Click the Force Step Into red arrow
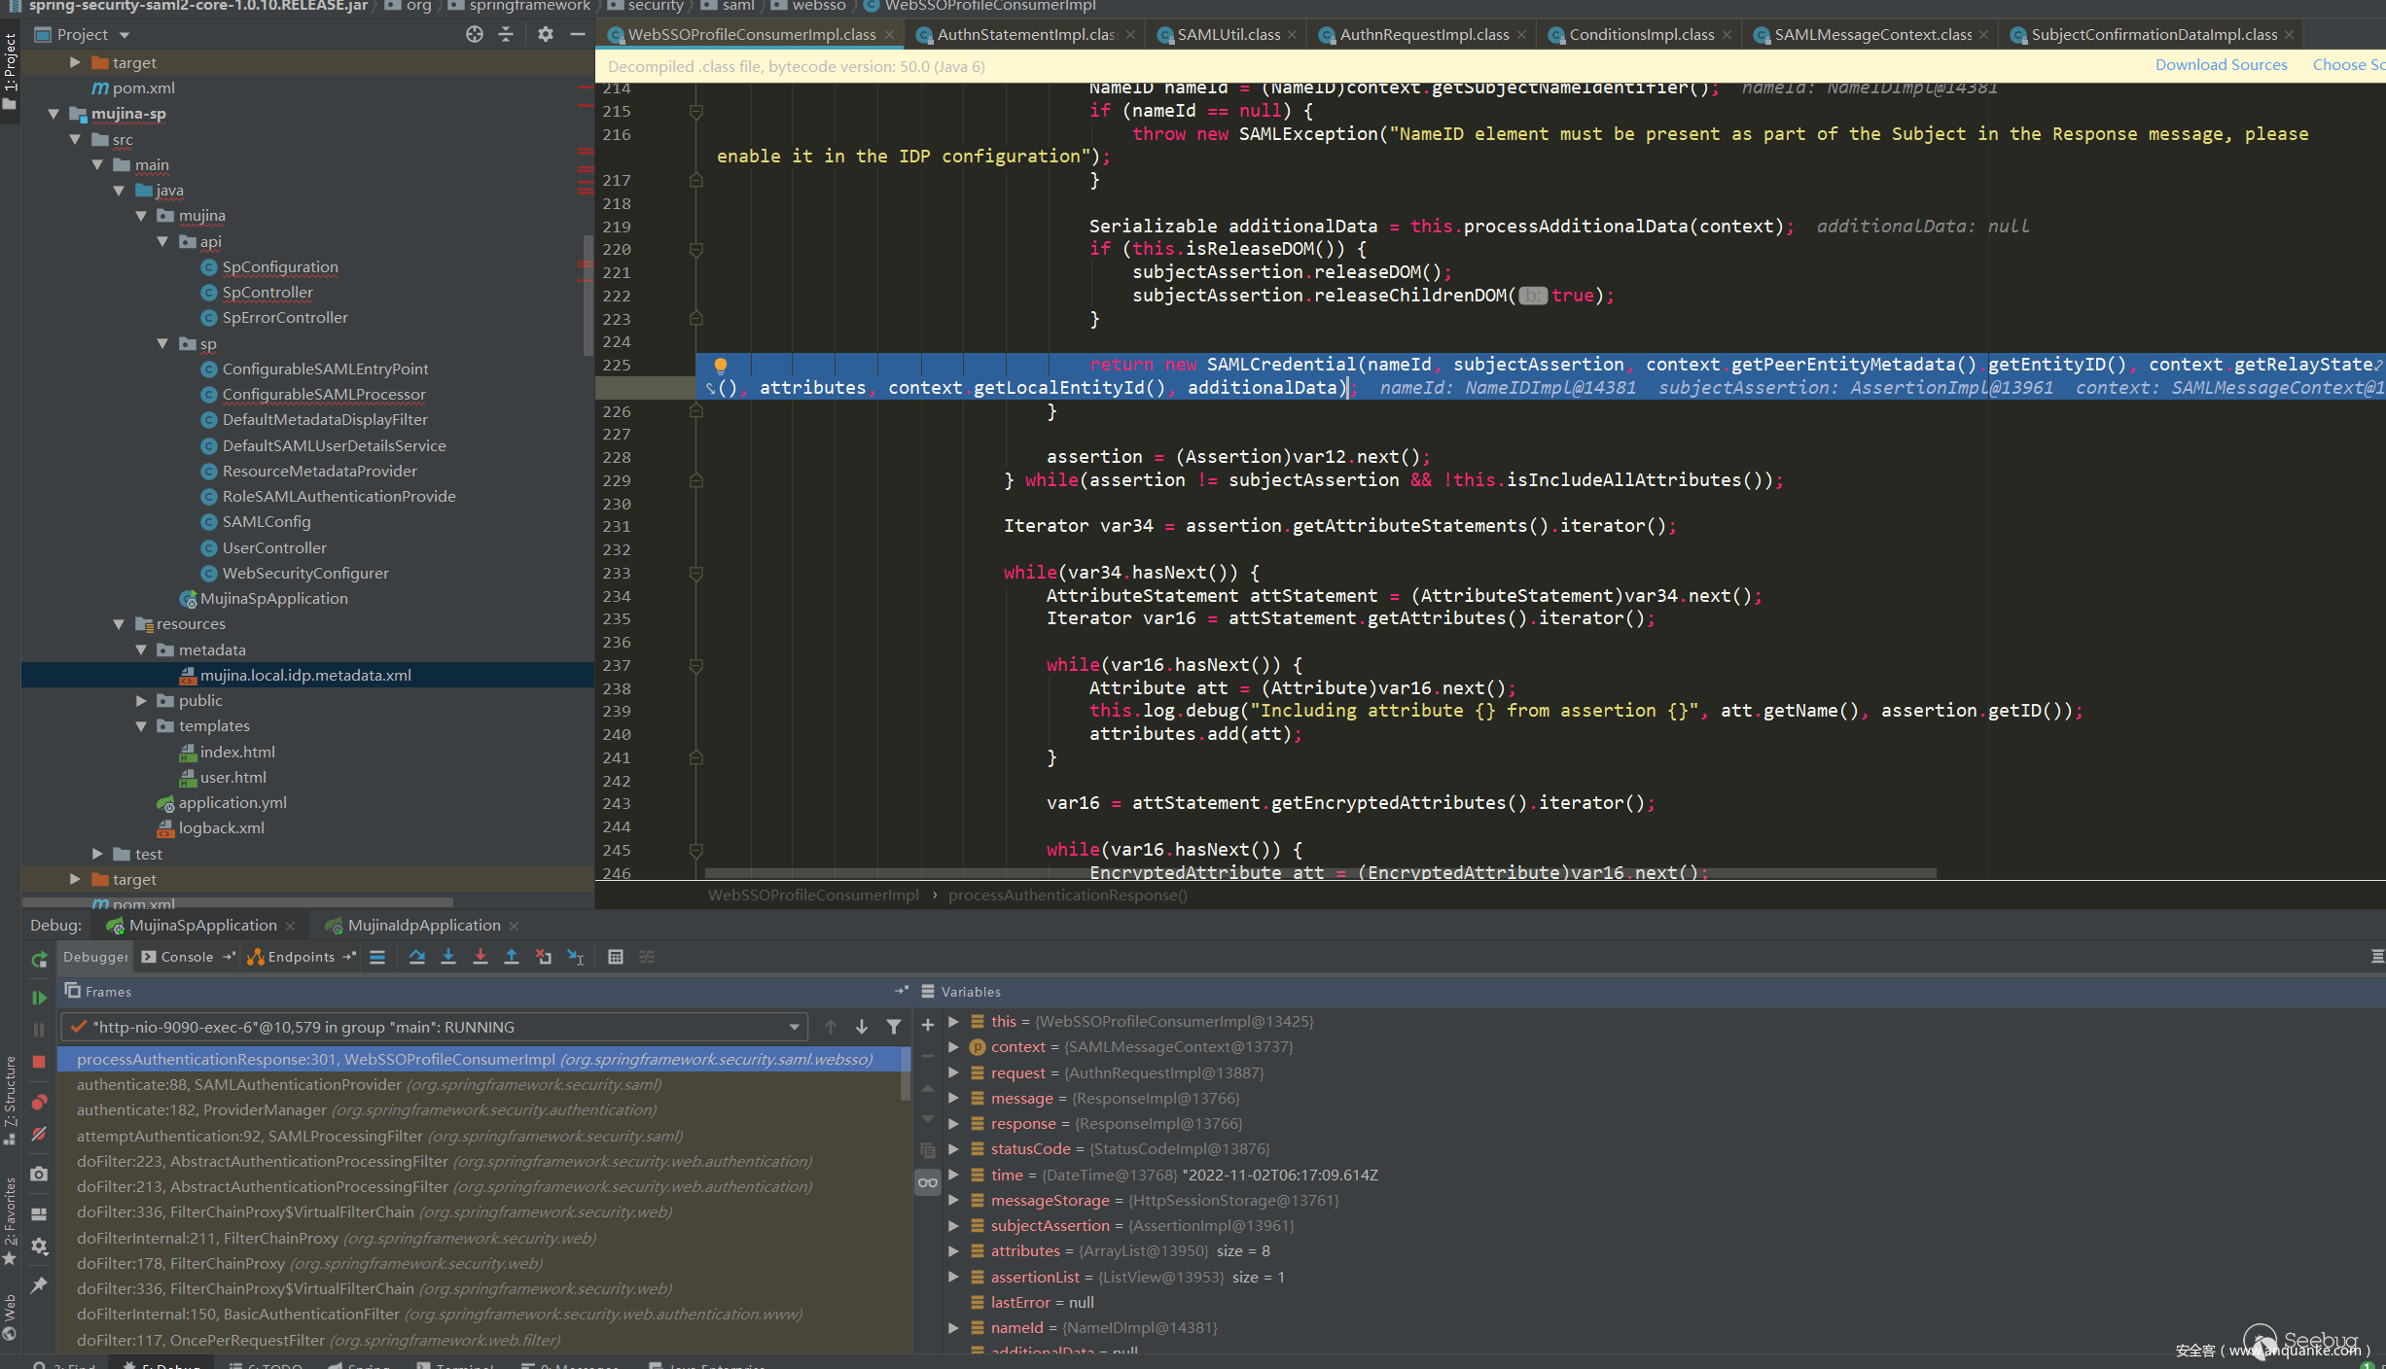2386x1369 pixels. click(x=480, y=957)
